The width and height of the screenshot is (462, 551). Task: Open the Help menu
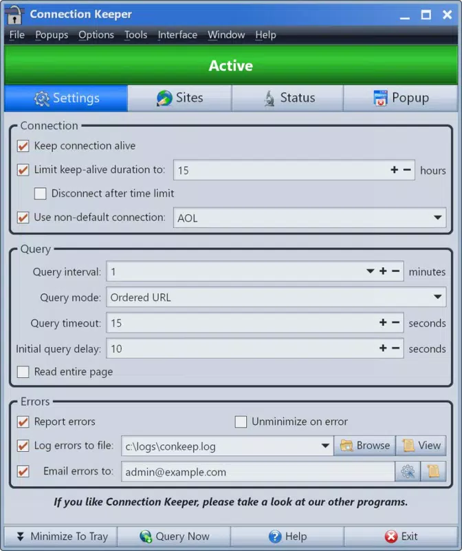coord(265,35)
